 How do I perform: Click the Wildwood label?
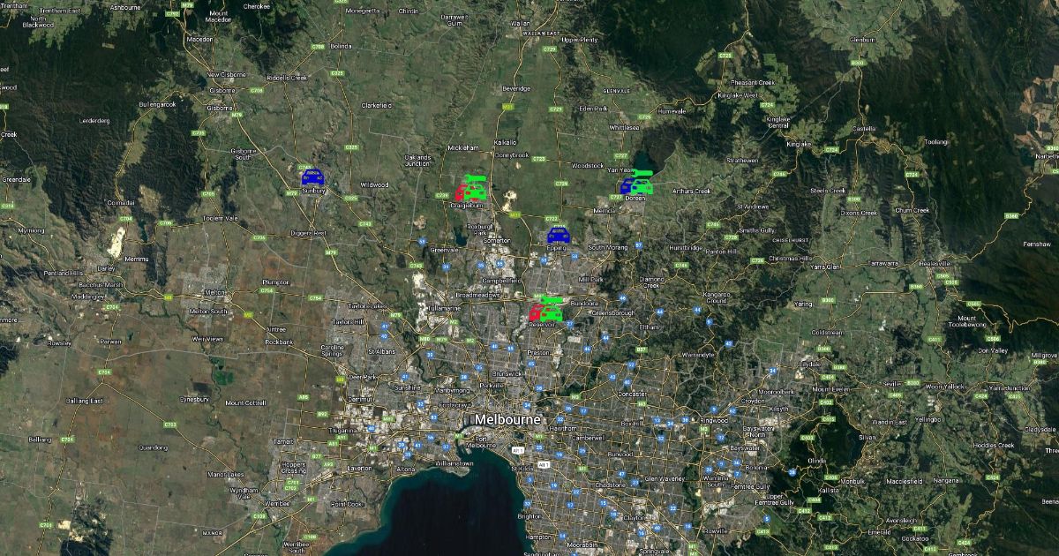pyautogui.click(x=374, y=184)
